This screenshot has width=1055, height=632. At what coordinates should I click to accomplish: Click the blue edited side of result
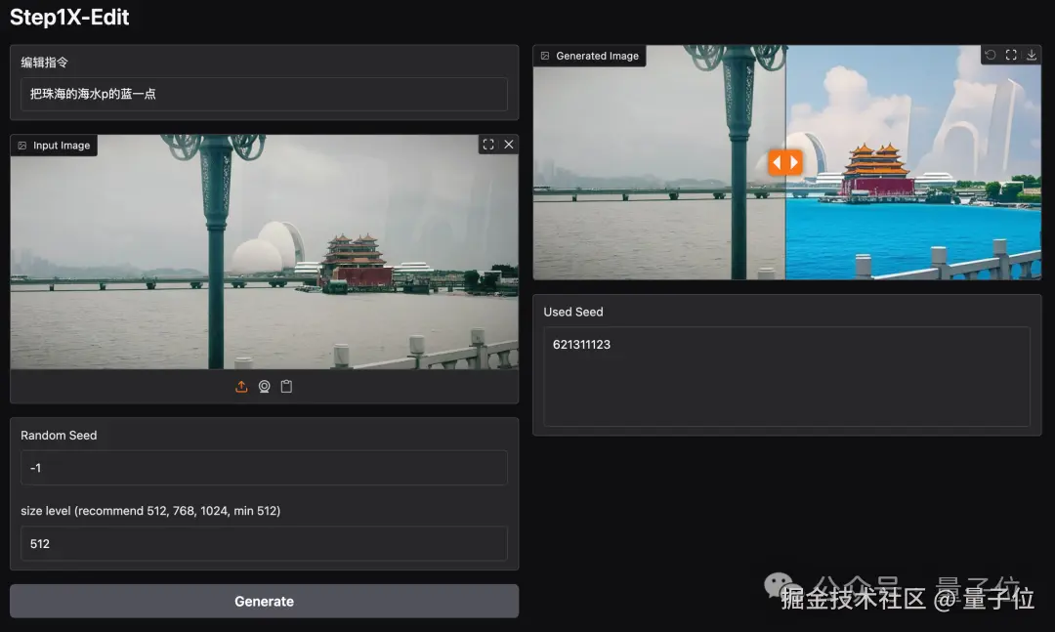913,162
